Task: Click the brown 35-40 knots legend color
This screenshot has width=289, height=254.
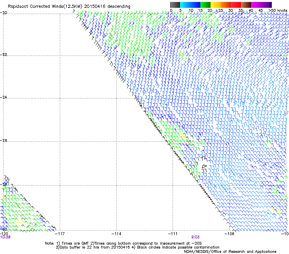Action: click(x=246, y=5)
